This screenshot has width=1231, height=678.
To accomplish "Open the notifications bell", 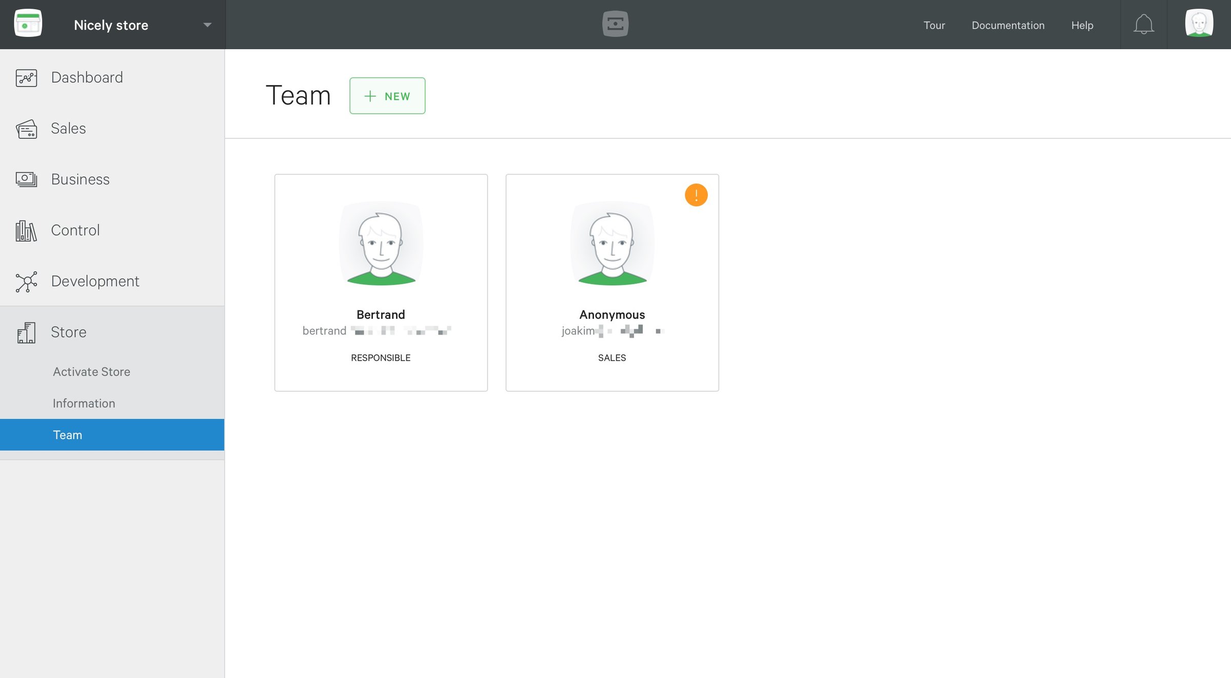I will click(x=1144, y=24).
